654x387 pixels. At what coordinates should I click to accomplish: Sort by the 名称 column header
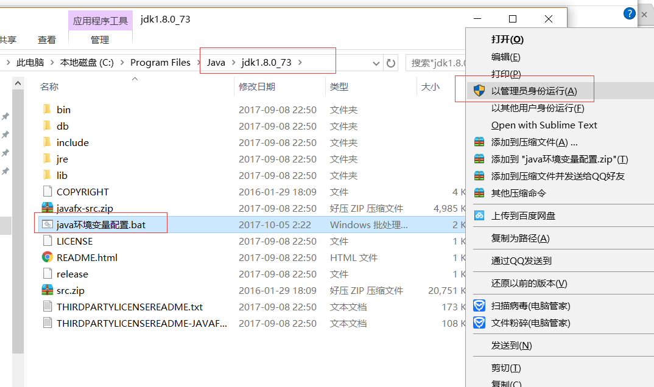(49, 86)
